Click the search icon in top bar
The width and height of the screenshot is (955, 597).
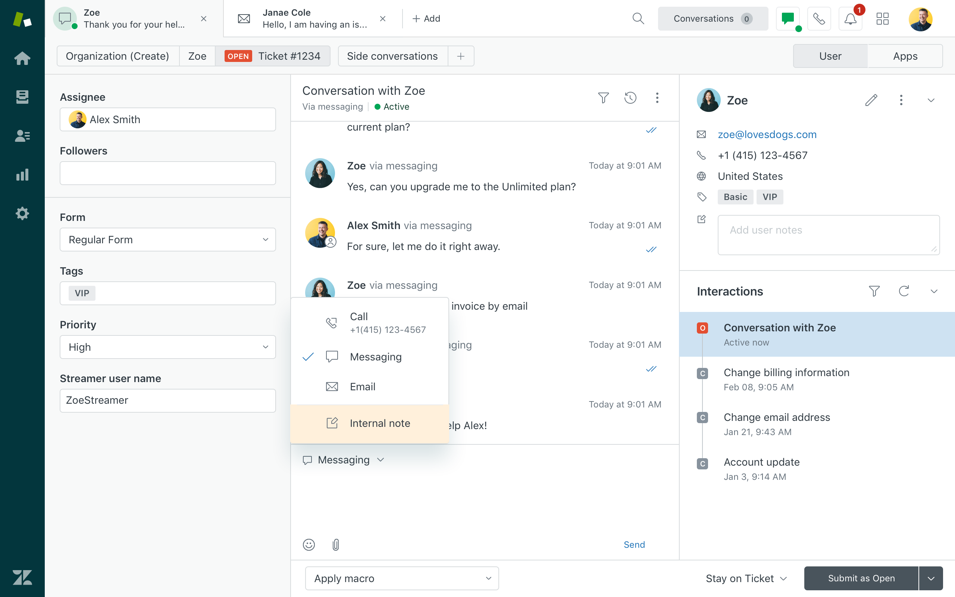(x=638, y=19)
